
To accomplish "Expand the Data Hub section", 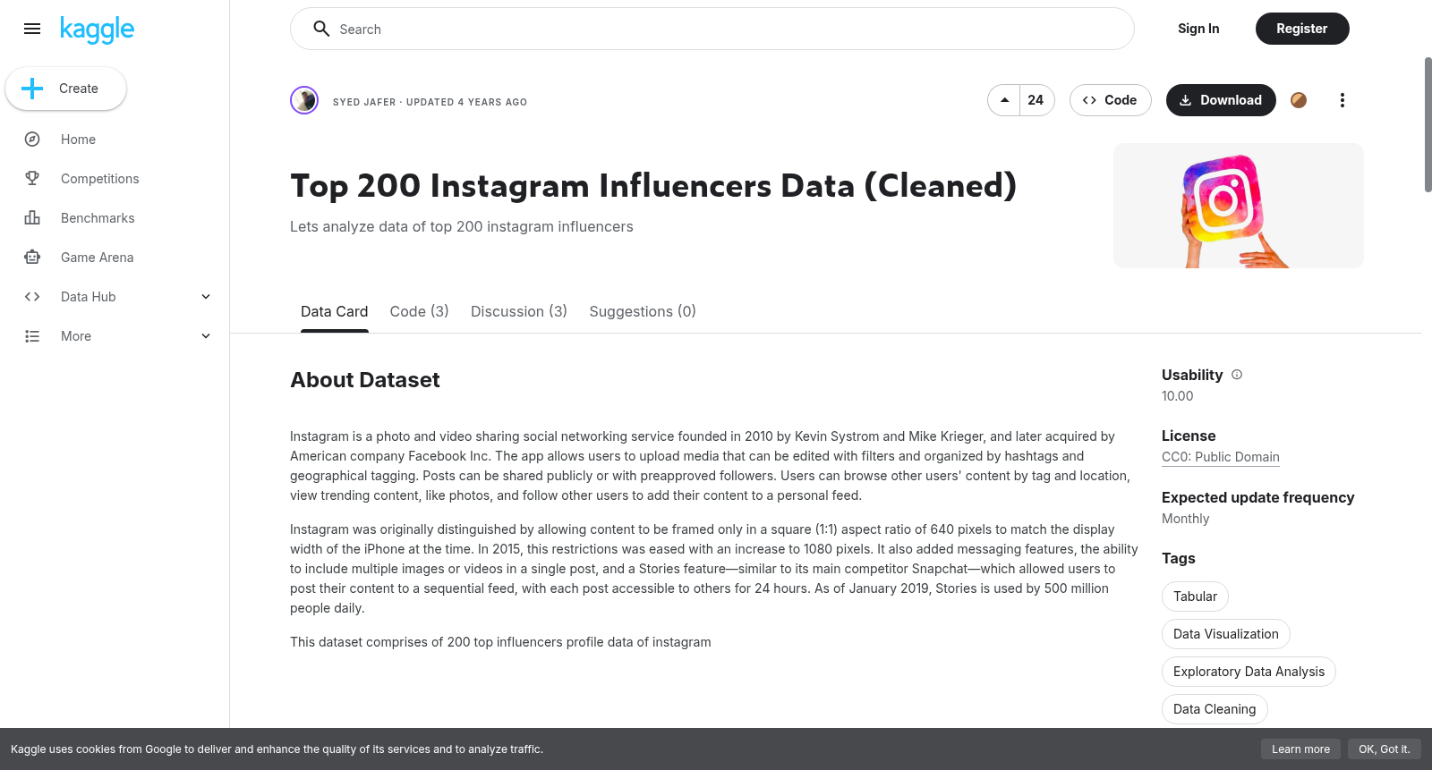I will point(206,297).
